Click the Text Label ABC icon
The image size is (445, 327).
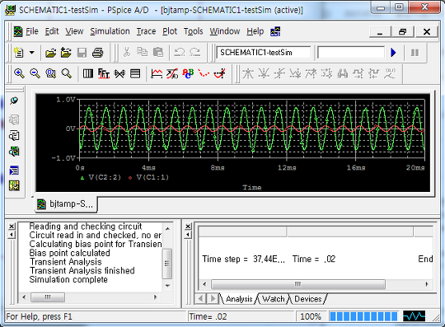pyautogui.click(x=188, y=73)
